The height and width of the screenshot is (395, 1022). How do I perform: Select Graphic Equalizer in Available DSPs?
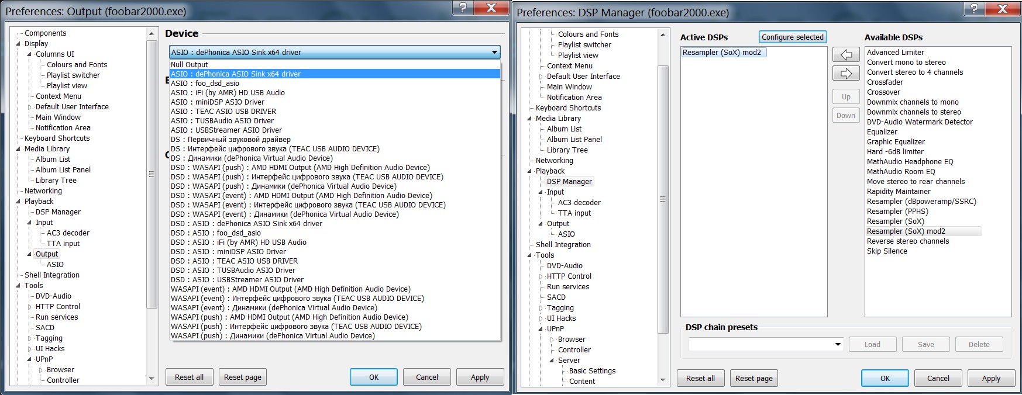(x=896, y=141)
